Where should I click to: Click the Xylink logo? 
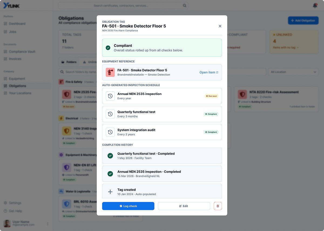[11, 6]
